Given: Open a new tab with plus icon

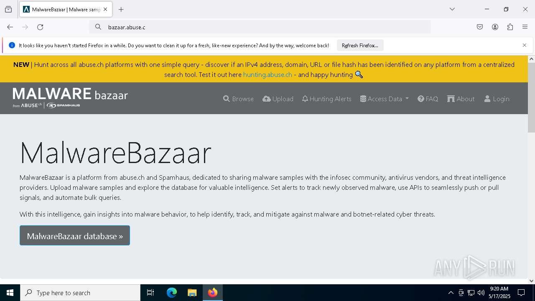Looking at the screenshot, I should pos(121,9).
